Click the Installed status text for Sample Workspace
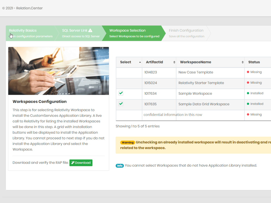The height and width of the screenshot is (203, 271). (257, 93)
